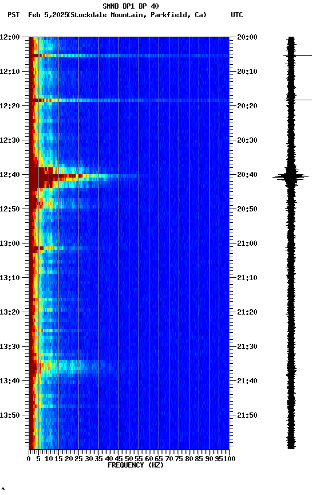Click the '20:40' UTC axis label
The height and width of the screenshot is (495, 316).
pyautogui.click(x=247, y=175)
